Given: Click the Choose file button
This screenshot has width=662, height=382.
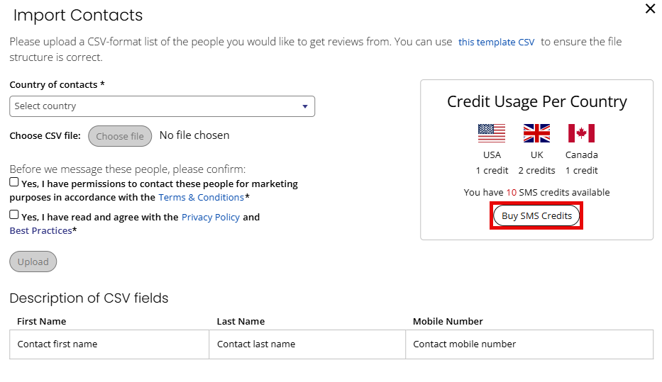Looking at the screenshot, I should tap(120, 136).
